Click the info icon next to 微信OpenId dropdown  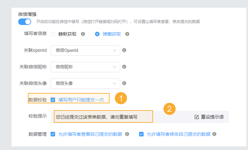pyautogui.click(x=124, y=50)
